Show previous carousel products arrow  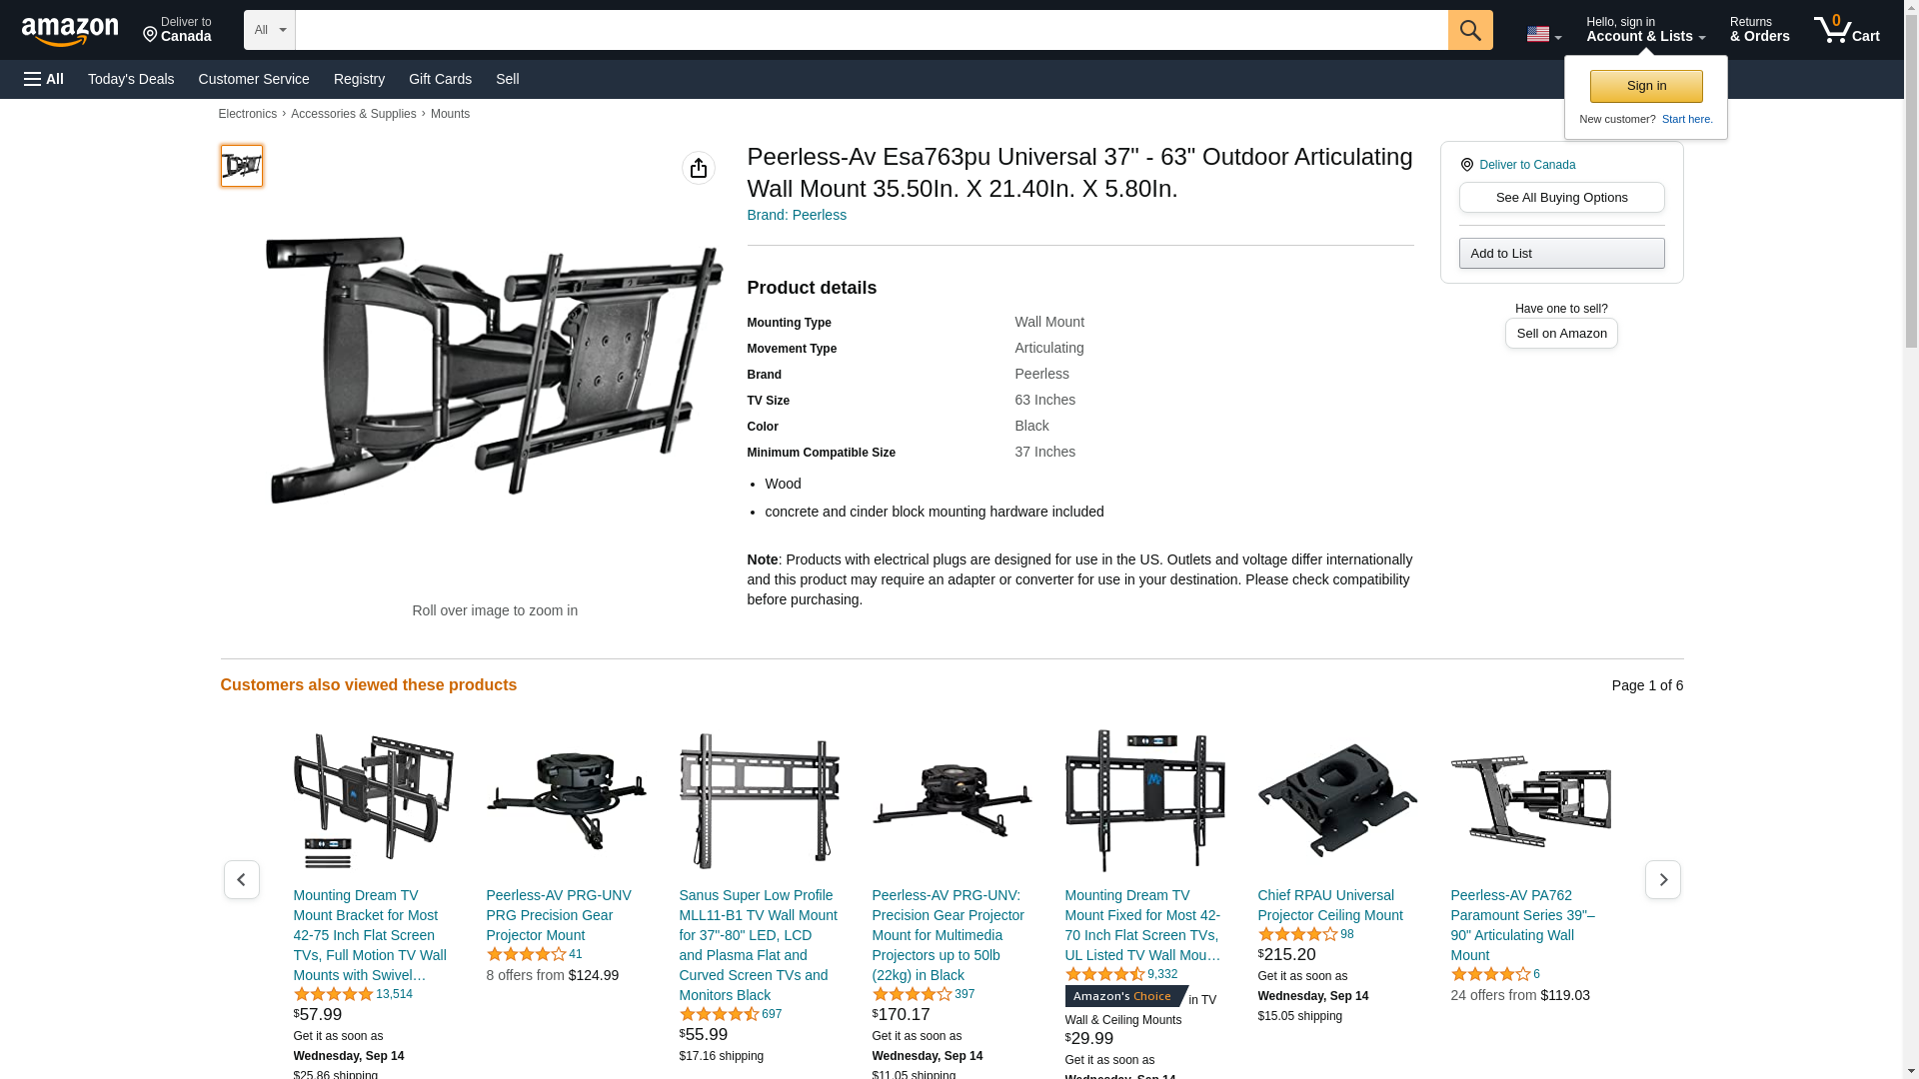pyautogui.click(x=241, y=879)
